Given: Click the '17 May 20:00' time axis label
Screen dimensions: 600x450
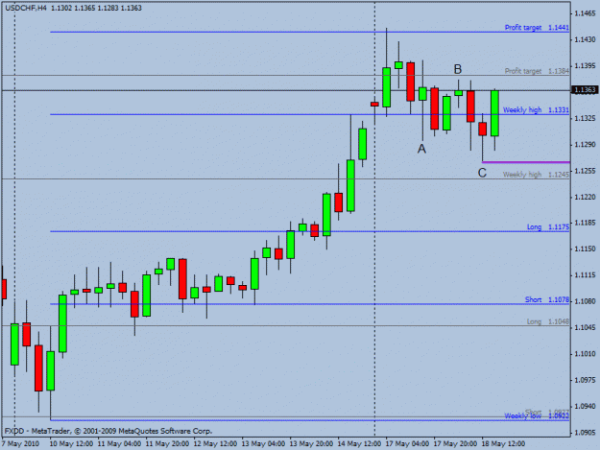Looking at the screenshot, I should pyautogui.click(x=455, y=443).
